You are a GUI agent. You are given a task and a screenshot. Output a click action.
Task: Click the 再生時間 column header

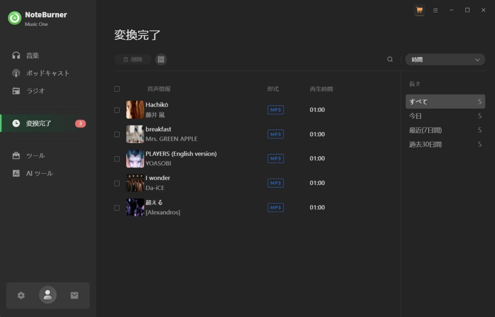pyautogui.click(x=321, y=89)
